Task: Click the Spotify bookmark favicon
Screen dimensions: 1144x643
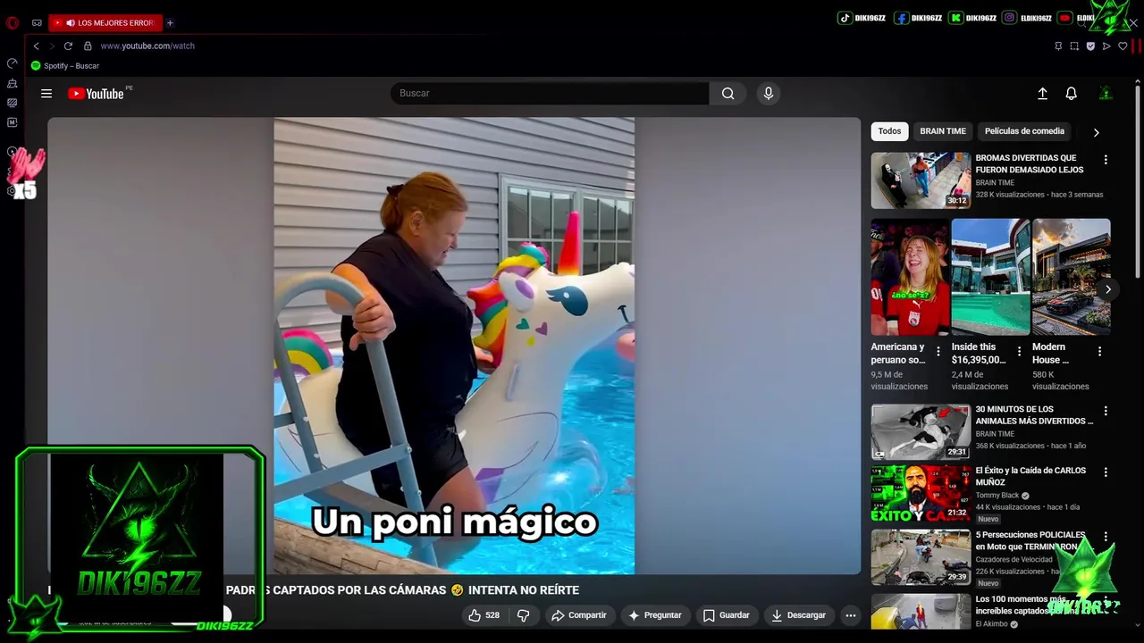Action: (x=36, y=66)
